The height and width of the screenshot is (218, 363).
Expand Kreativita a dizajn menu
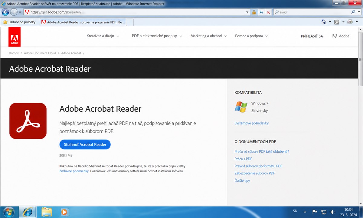pyautogui.click(x=103, y=36)
